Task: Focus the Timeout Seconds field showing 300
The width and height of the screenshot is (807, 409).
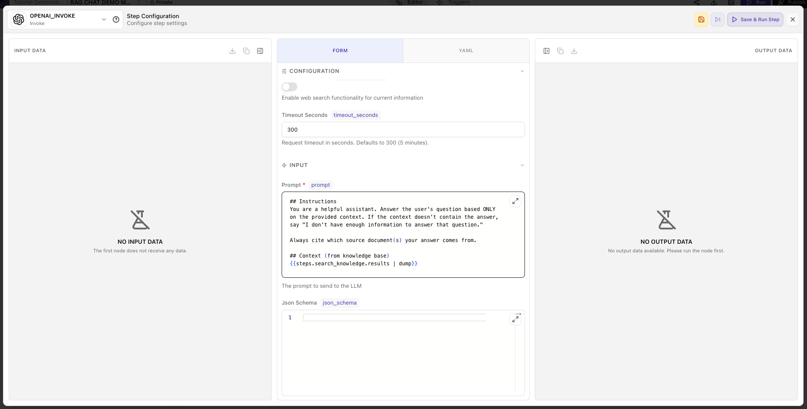Action: (403, 129)
